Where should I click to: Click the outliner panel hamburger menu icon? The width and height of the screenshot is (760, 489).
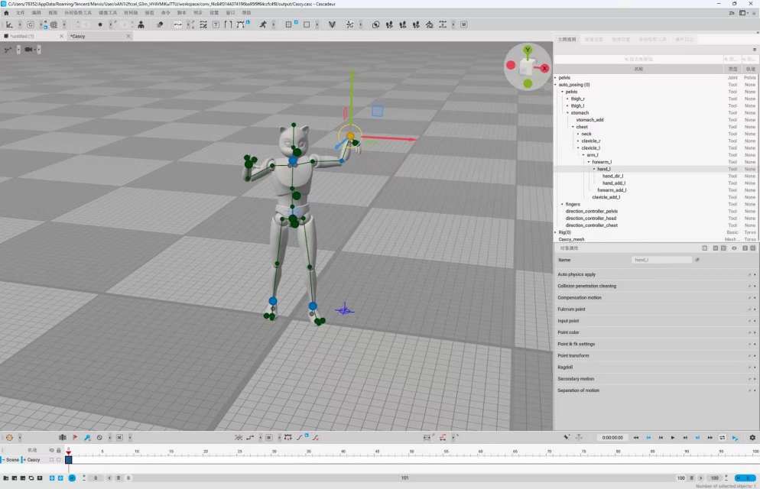pyautogui.click(x=754, y=50)
